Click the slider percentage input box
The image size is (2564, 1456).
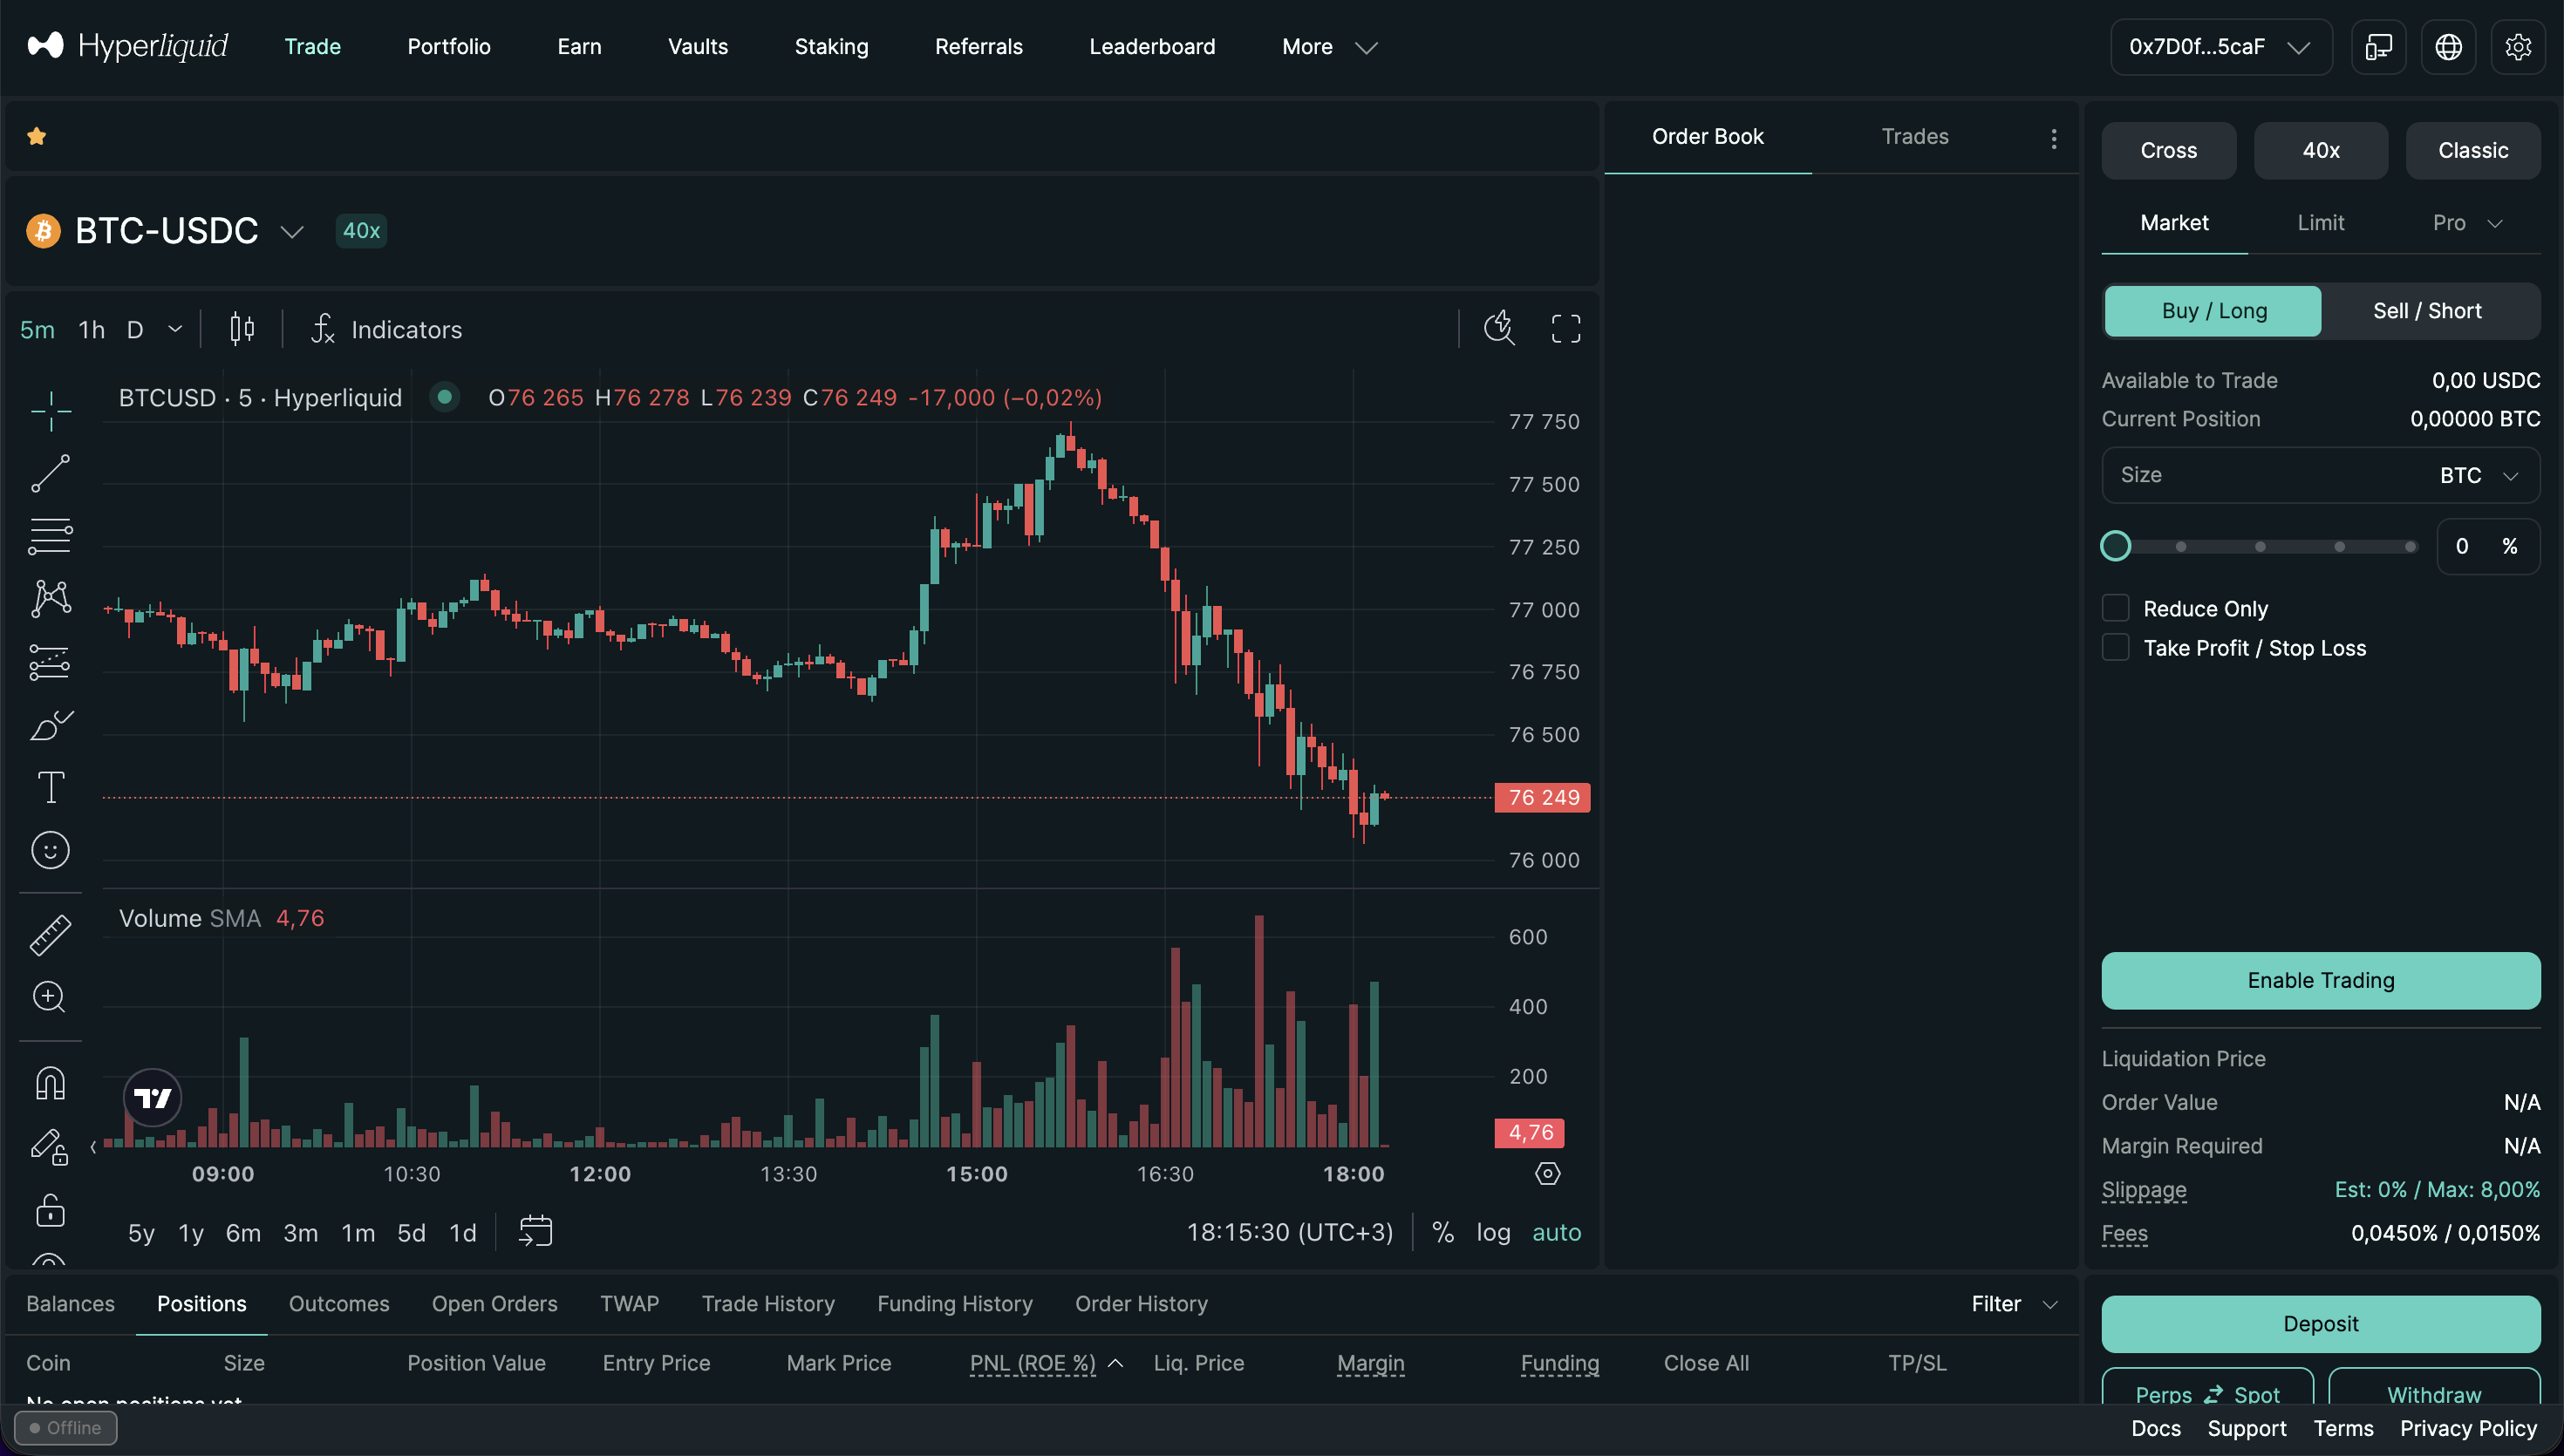2487,547
